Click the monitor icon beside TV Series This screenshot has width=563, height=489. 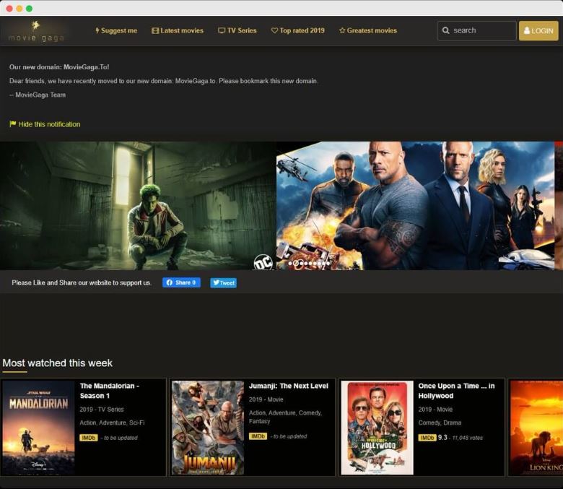222,31
